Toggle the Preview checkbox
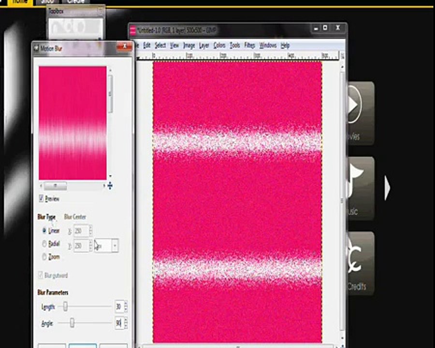Screen dimensions: 435x348 pyautogui.click(x=41, y=198)
